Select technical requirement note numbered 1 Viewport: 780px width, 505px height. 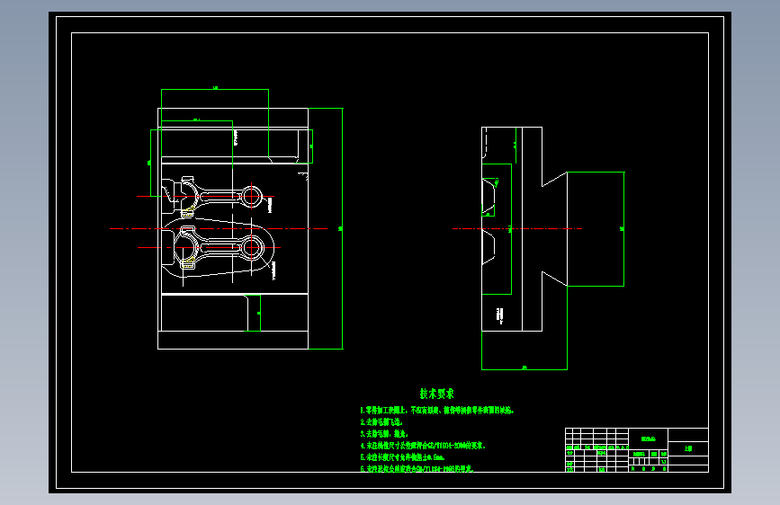point(436,411)
